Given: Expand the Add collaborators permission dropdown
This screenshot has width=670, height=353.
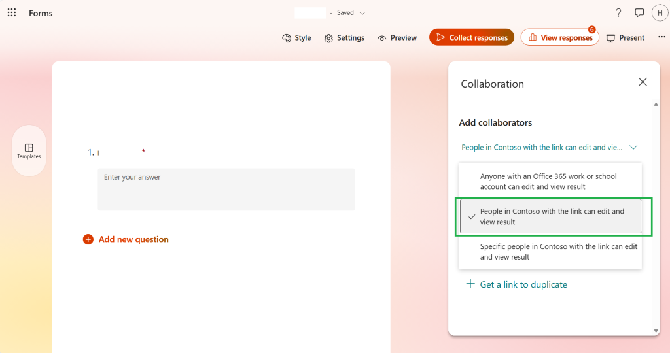Looking at the screenshot, I should (x=550, y=147).
